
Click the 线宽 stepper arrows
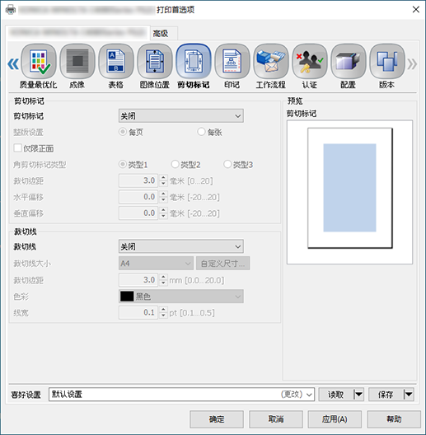(163, 312)
